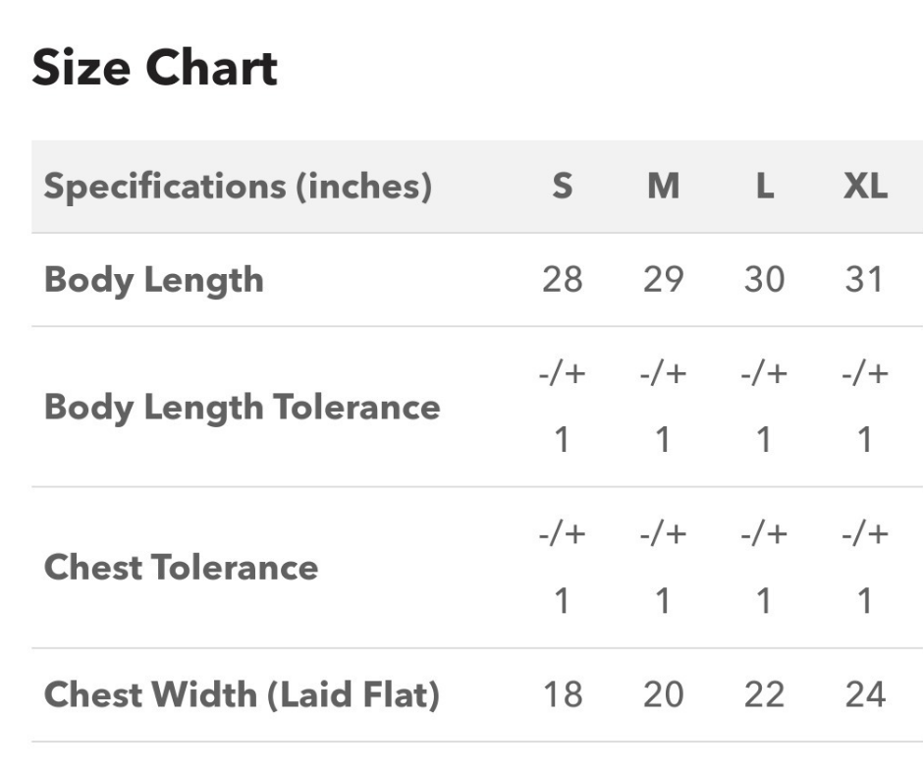The image size is (923, 774).
Task: Click the Body Length row label
Action: point(154,280)
